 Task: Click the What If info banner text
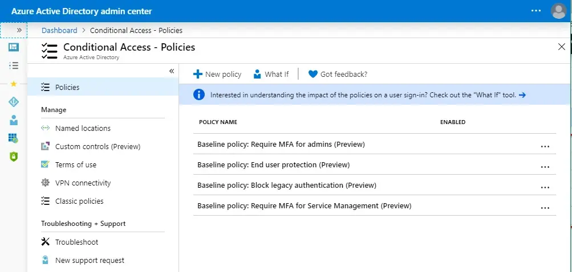(x=363, y=95)
